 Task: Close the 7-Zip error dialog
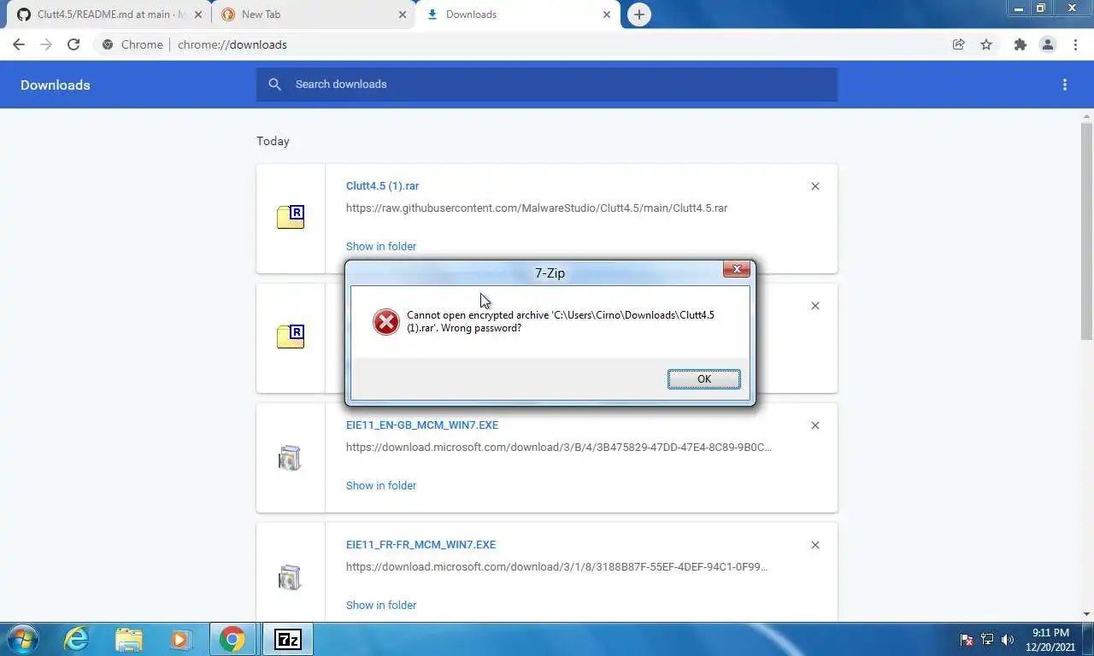coord(737,270)
